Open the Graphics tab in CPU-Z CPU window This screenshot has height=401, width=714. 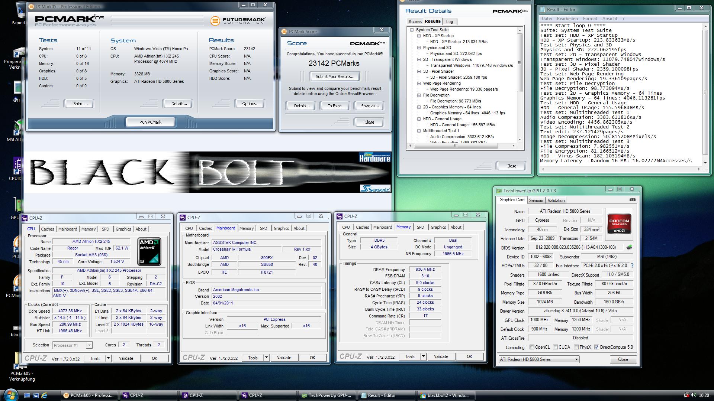click(123, 229)
